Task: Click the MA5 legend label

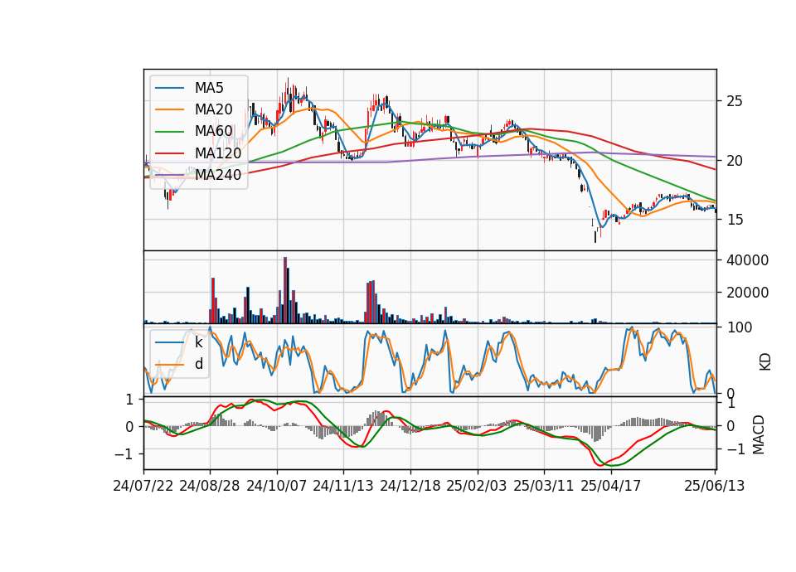Action: pyautogui.click(x=209, y=88)
